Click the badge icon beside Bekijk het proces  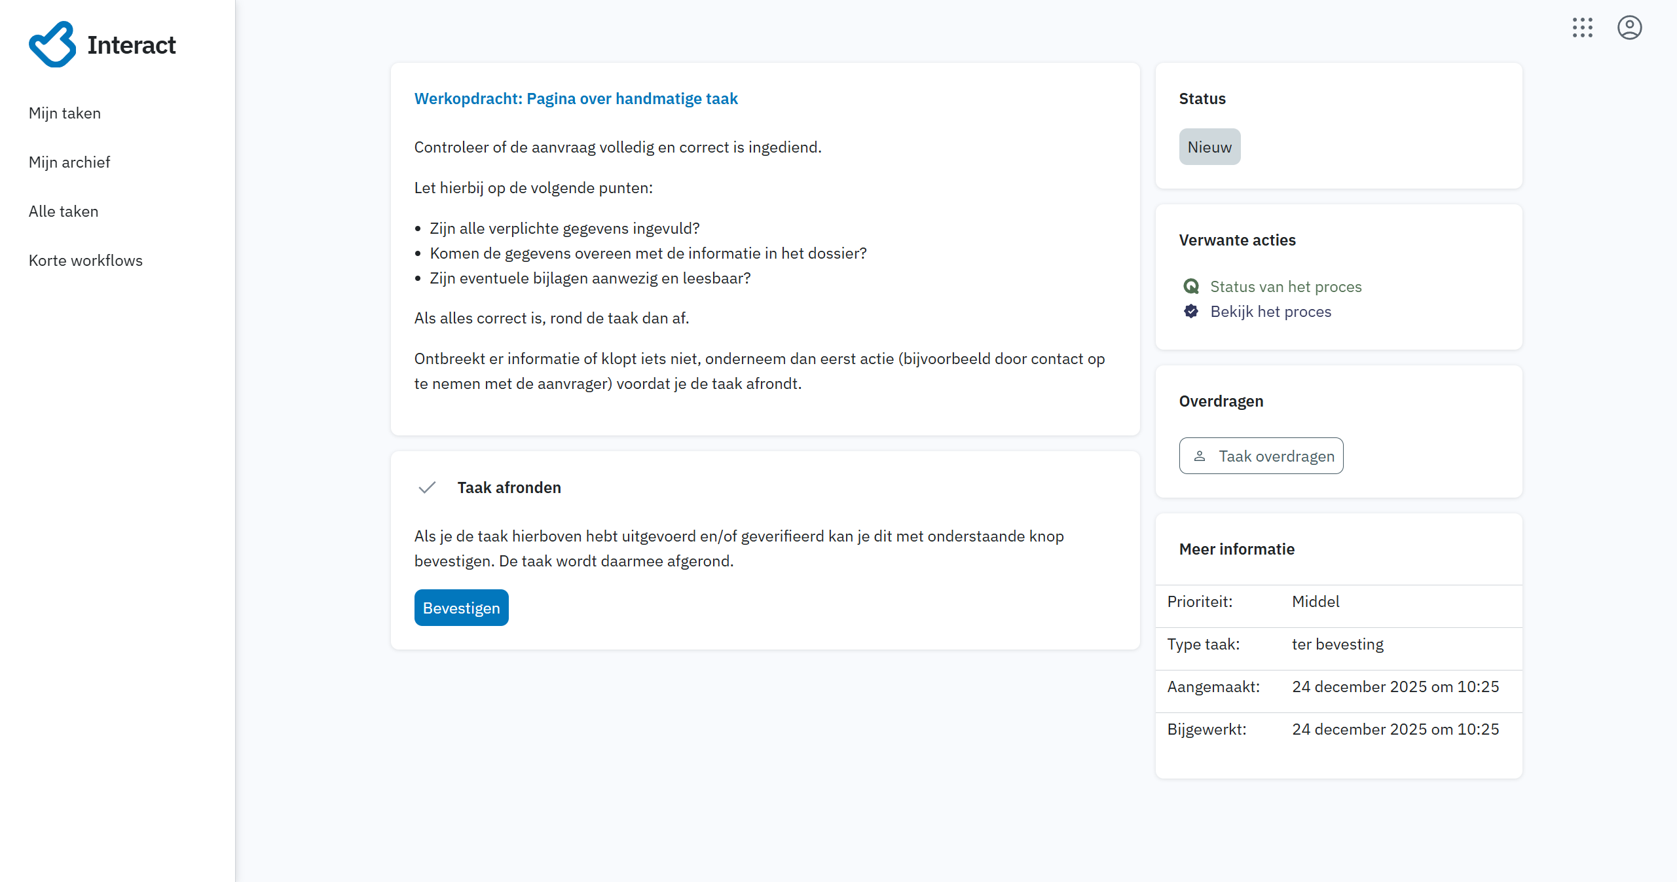coord(1191,311)
